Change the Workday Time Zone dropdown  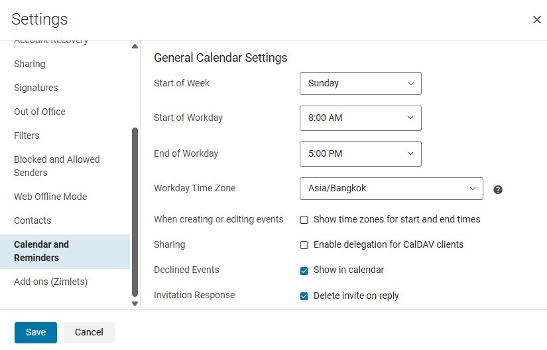click(391, 189)
